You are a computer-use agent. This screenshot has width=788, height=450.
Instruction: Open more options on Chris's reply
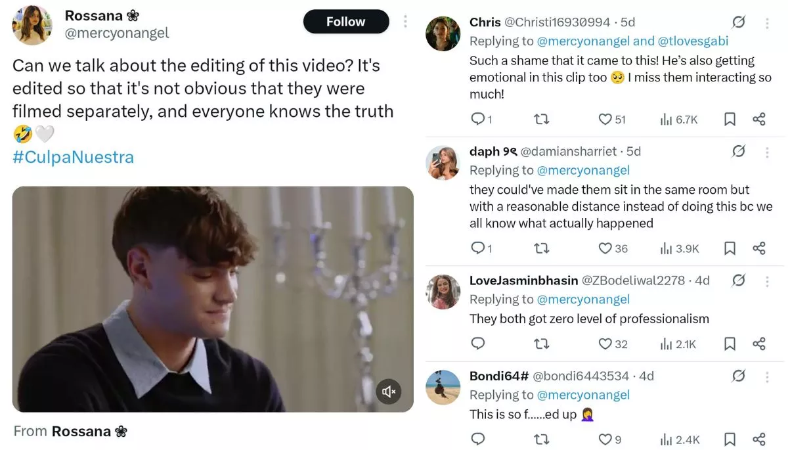click(767, 22)
